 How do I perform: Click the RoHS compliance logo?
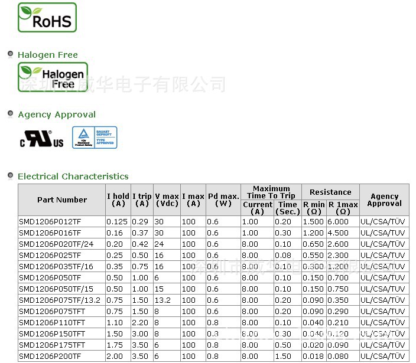tap(47, 17)
